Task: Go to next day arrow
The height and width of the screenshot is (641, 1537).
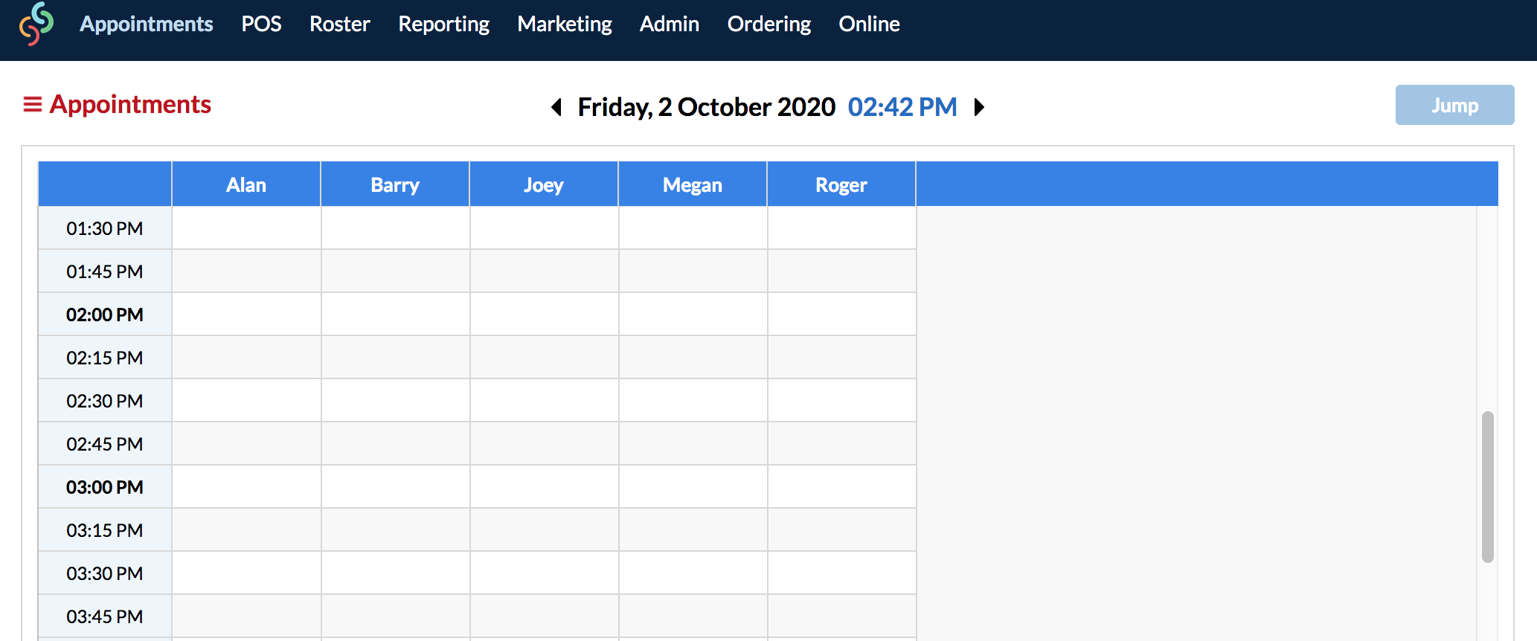Action: pyautogui.click(x=980, y=107)
